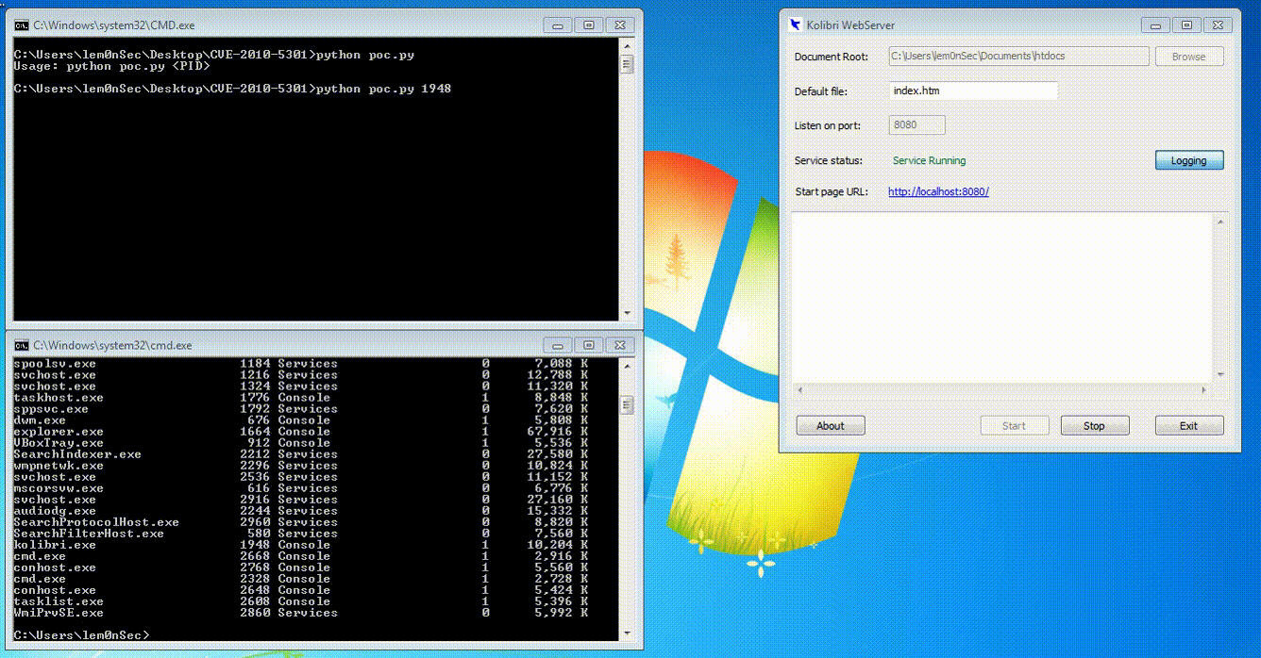Close the Kolibri WebServer window

(1218, 25)
